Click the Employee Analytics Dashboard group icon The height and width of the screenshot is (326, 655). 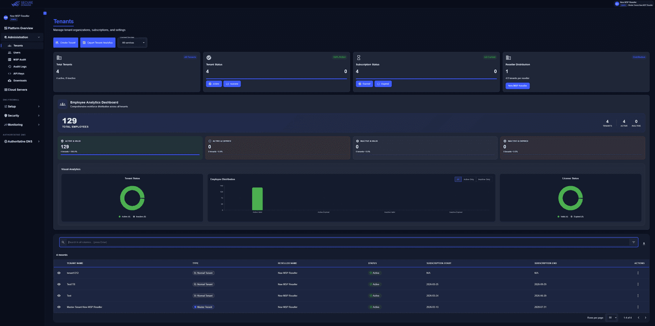63,104
